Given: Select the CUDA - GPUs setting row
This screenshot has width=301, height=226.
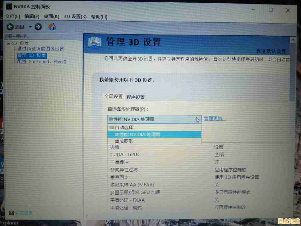Looking at the screenshot, I should coord(124,154).
